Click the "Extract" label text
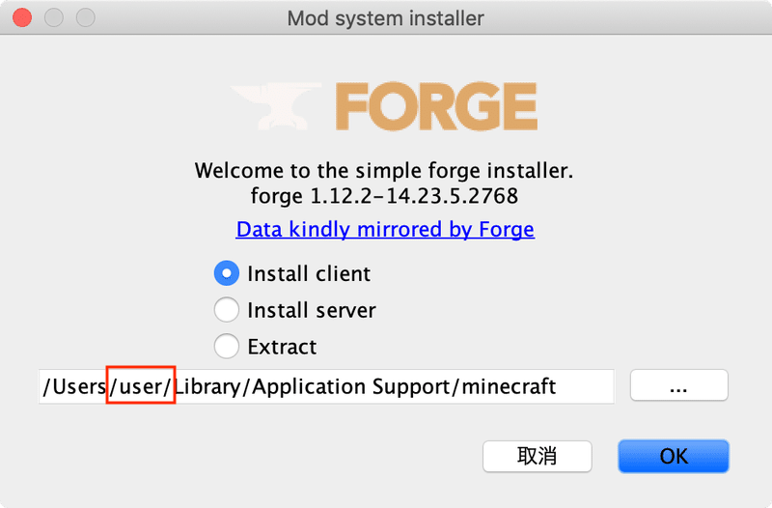772x508 pixels. pyautogui.click(x=282, y=346)
